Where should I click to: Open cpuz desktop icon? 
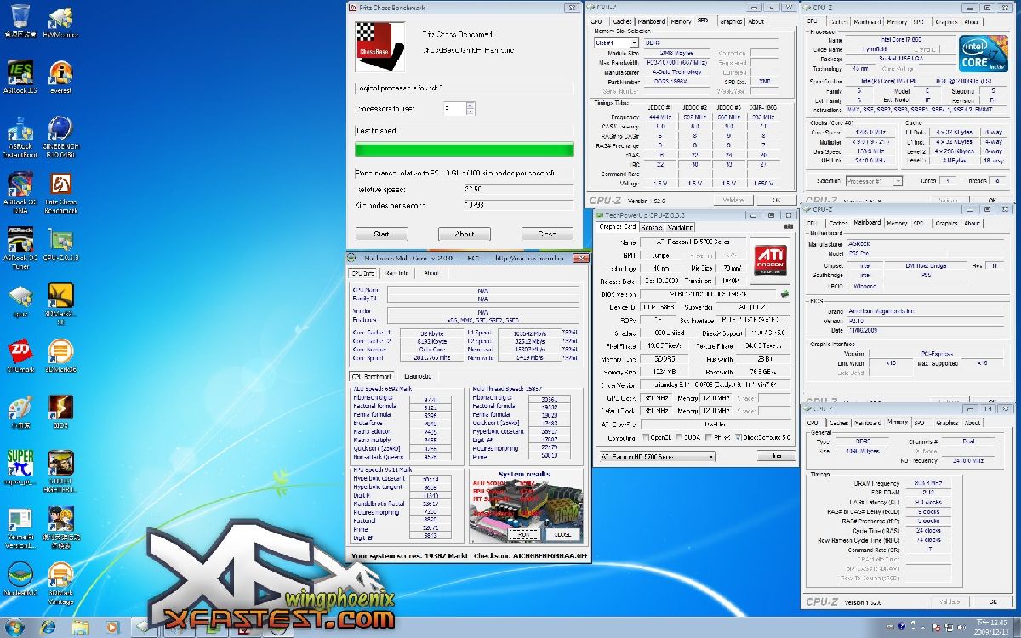pos(20,299)
